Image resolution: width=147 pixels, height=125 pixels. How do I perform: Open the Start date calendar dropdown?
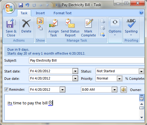pos(75,71)
